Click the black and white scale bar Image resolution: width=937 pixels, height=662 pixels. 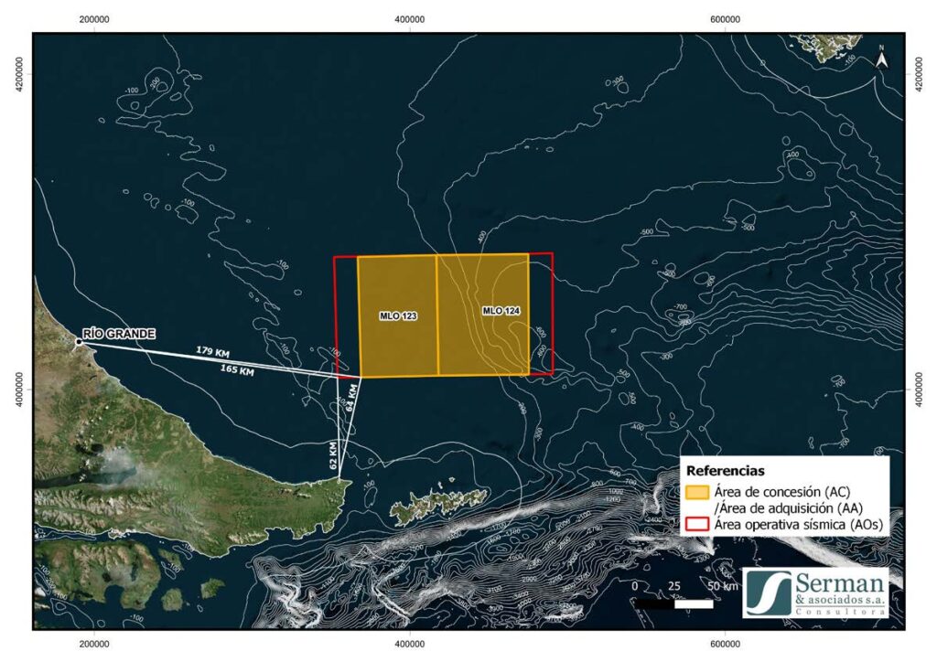click(x=673, y=604)
